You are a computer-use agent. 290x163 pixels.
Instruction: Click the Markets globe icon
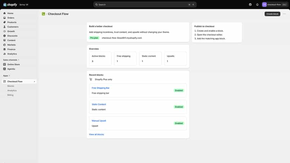point(5,45)
